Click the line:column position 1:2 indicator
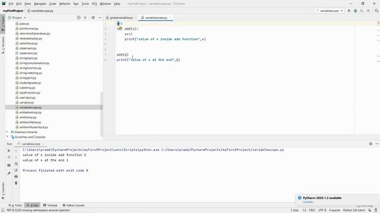380x213 pixels. tap(304, 211)
